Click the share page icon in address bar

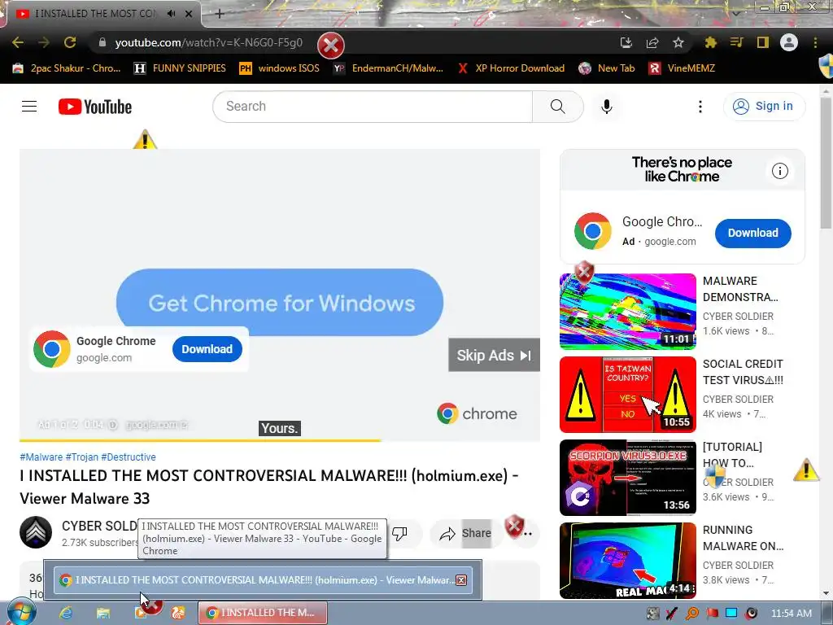[652, 42]
